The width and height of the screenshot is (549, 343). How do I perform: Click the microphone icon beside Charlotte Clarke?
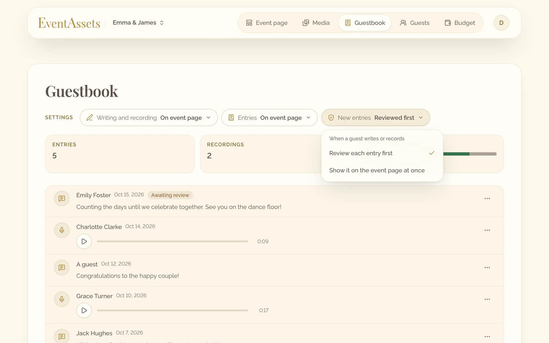(x=62, y=230)
